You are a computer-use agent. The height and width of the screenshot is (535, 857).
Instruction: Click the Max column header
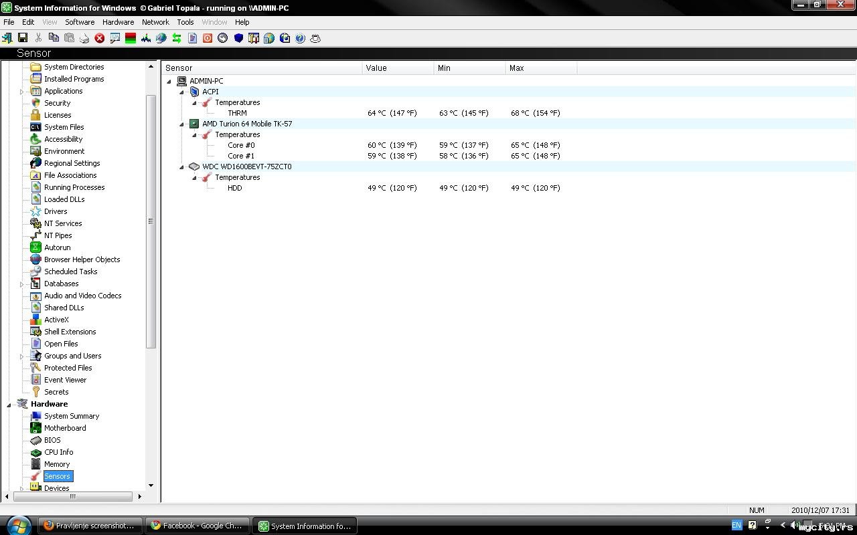[x=541, y=68]
